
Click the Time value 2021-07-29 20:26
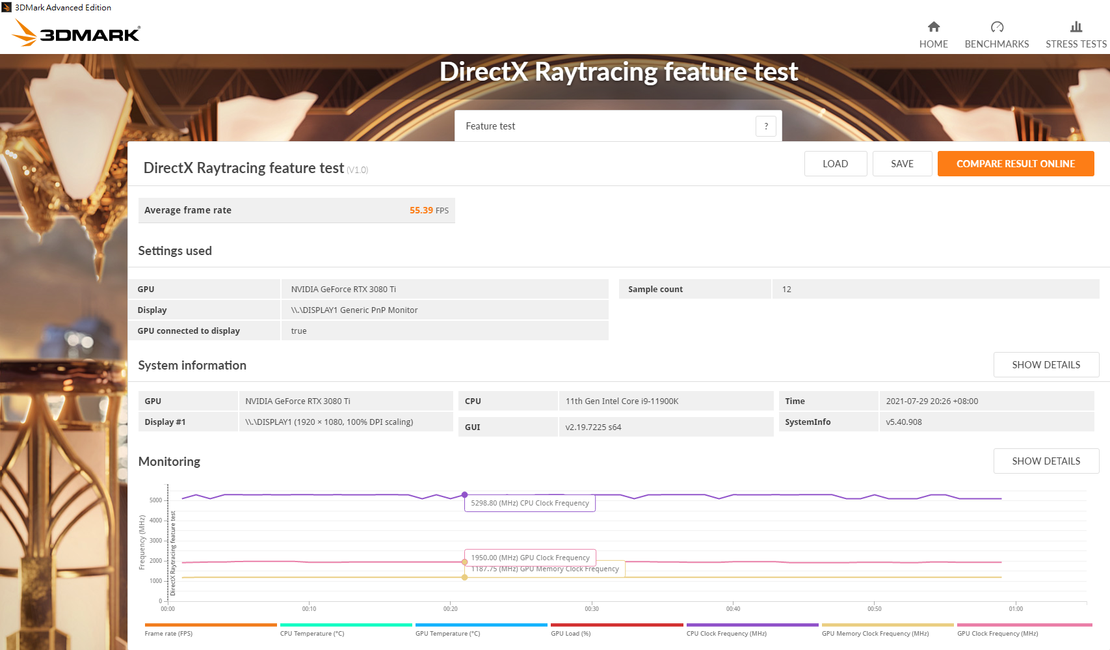pyautogui.click(x=932, y=401)
